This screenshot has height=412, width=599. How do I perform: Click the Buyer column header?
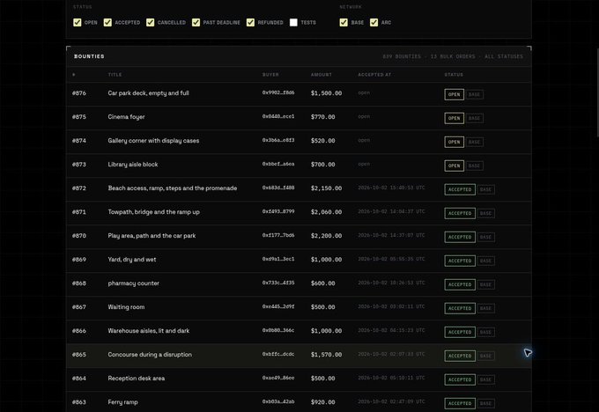click(x=270, y=75)
